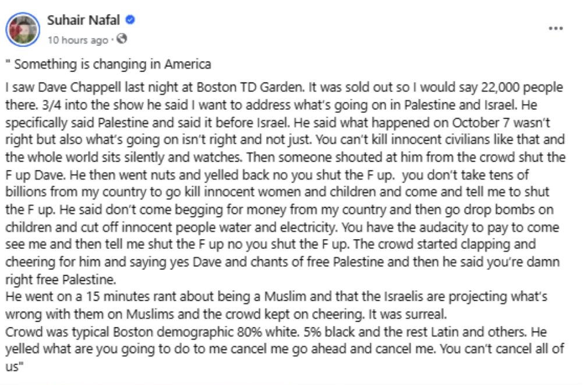This screenshot has height=385, width=587.
Task: Click the line 'Something is changing in America'
Action: tap(112, 65)
